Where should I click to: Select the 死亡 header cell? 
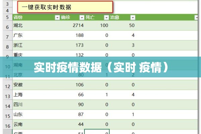pos(97,17)
